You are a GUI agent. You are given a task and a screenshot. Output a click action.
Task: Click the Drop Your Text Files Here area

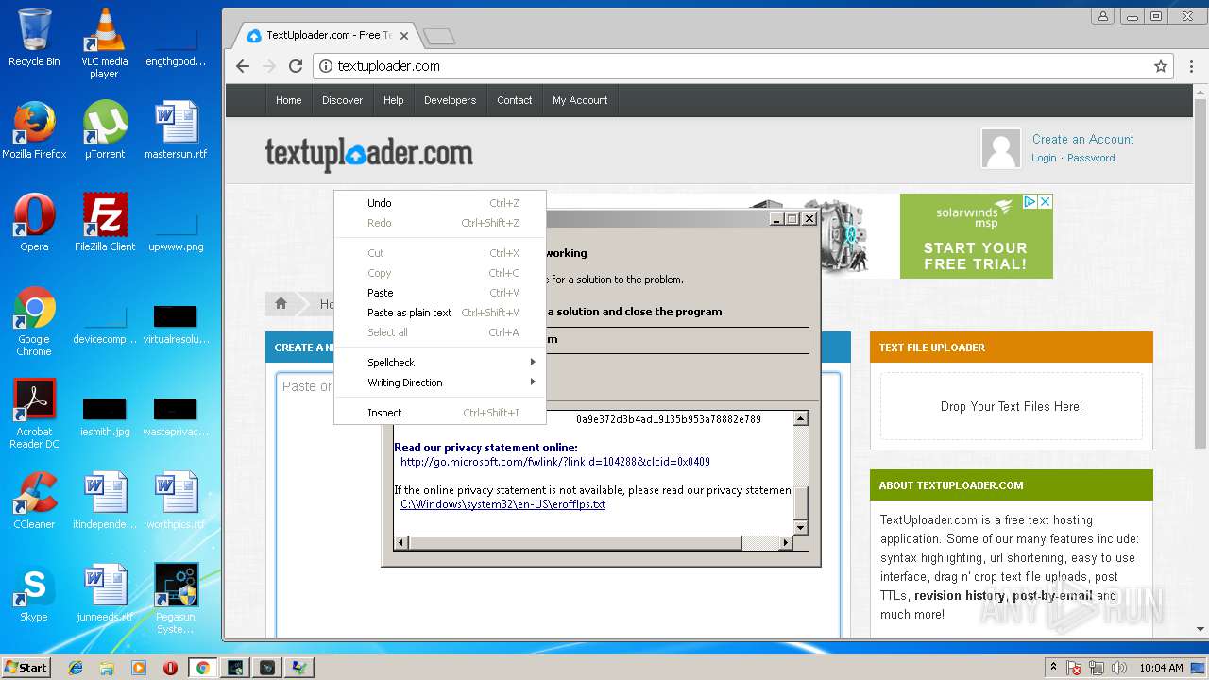1012,406
